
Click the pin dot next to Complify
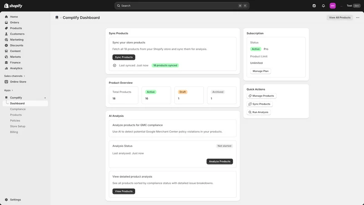45,98
